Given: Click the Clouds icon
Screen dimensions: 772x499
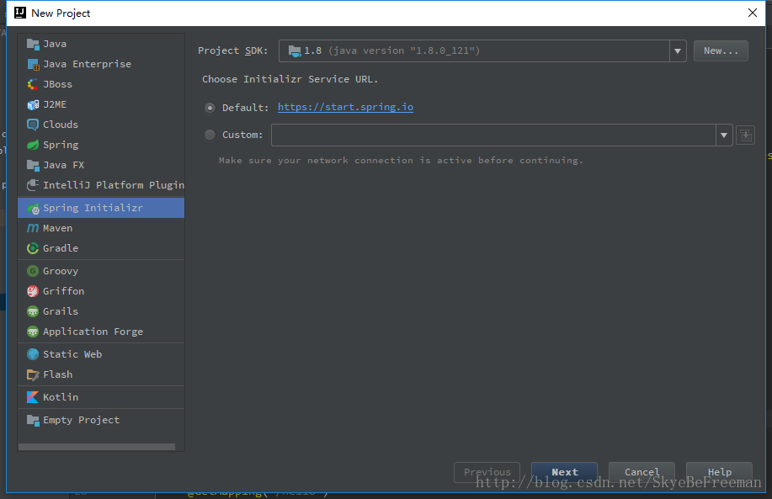Looking at the screenshot, I should point(33,125).
